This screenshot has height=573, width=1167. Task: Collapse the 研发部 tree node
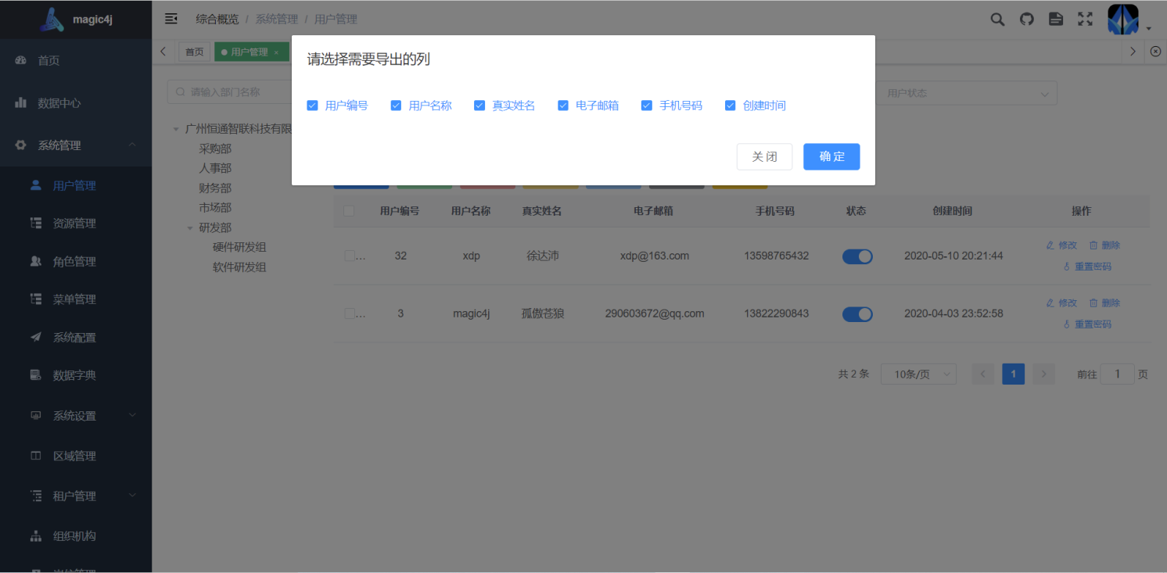click(x=189, y=227)
